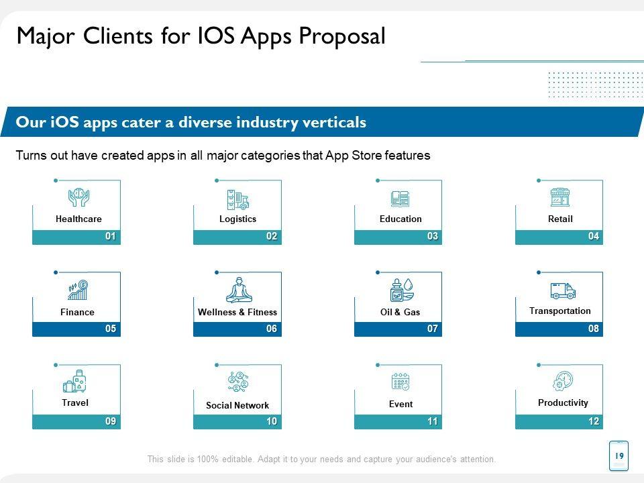Image resolution: width=644 pixels, height=483 pixels.
Task: Click the 12 number bar under Productivity
Action: pyautogui.click(x=559, y=422)
